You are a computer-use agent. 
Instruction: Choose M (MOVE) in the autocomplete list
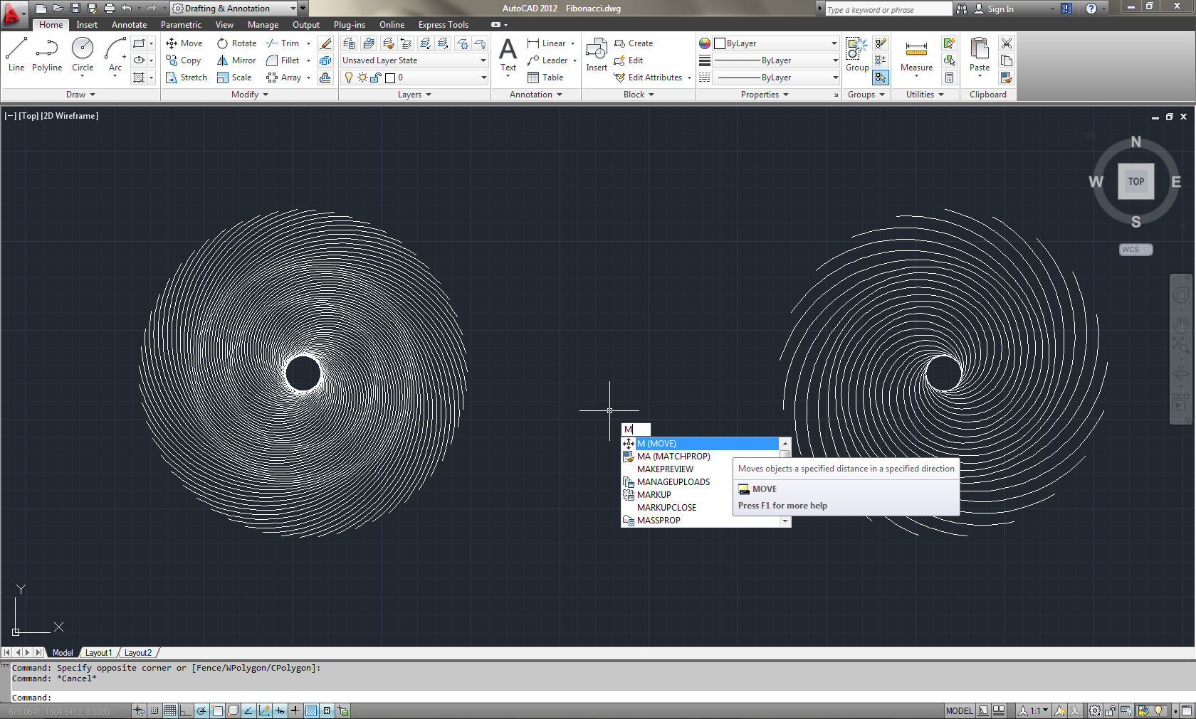point(700,444)
